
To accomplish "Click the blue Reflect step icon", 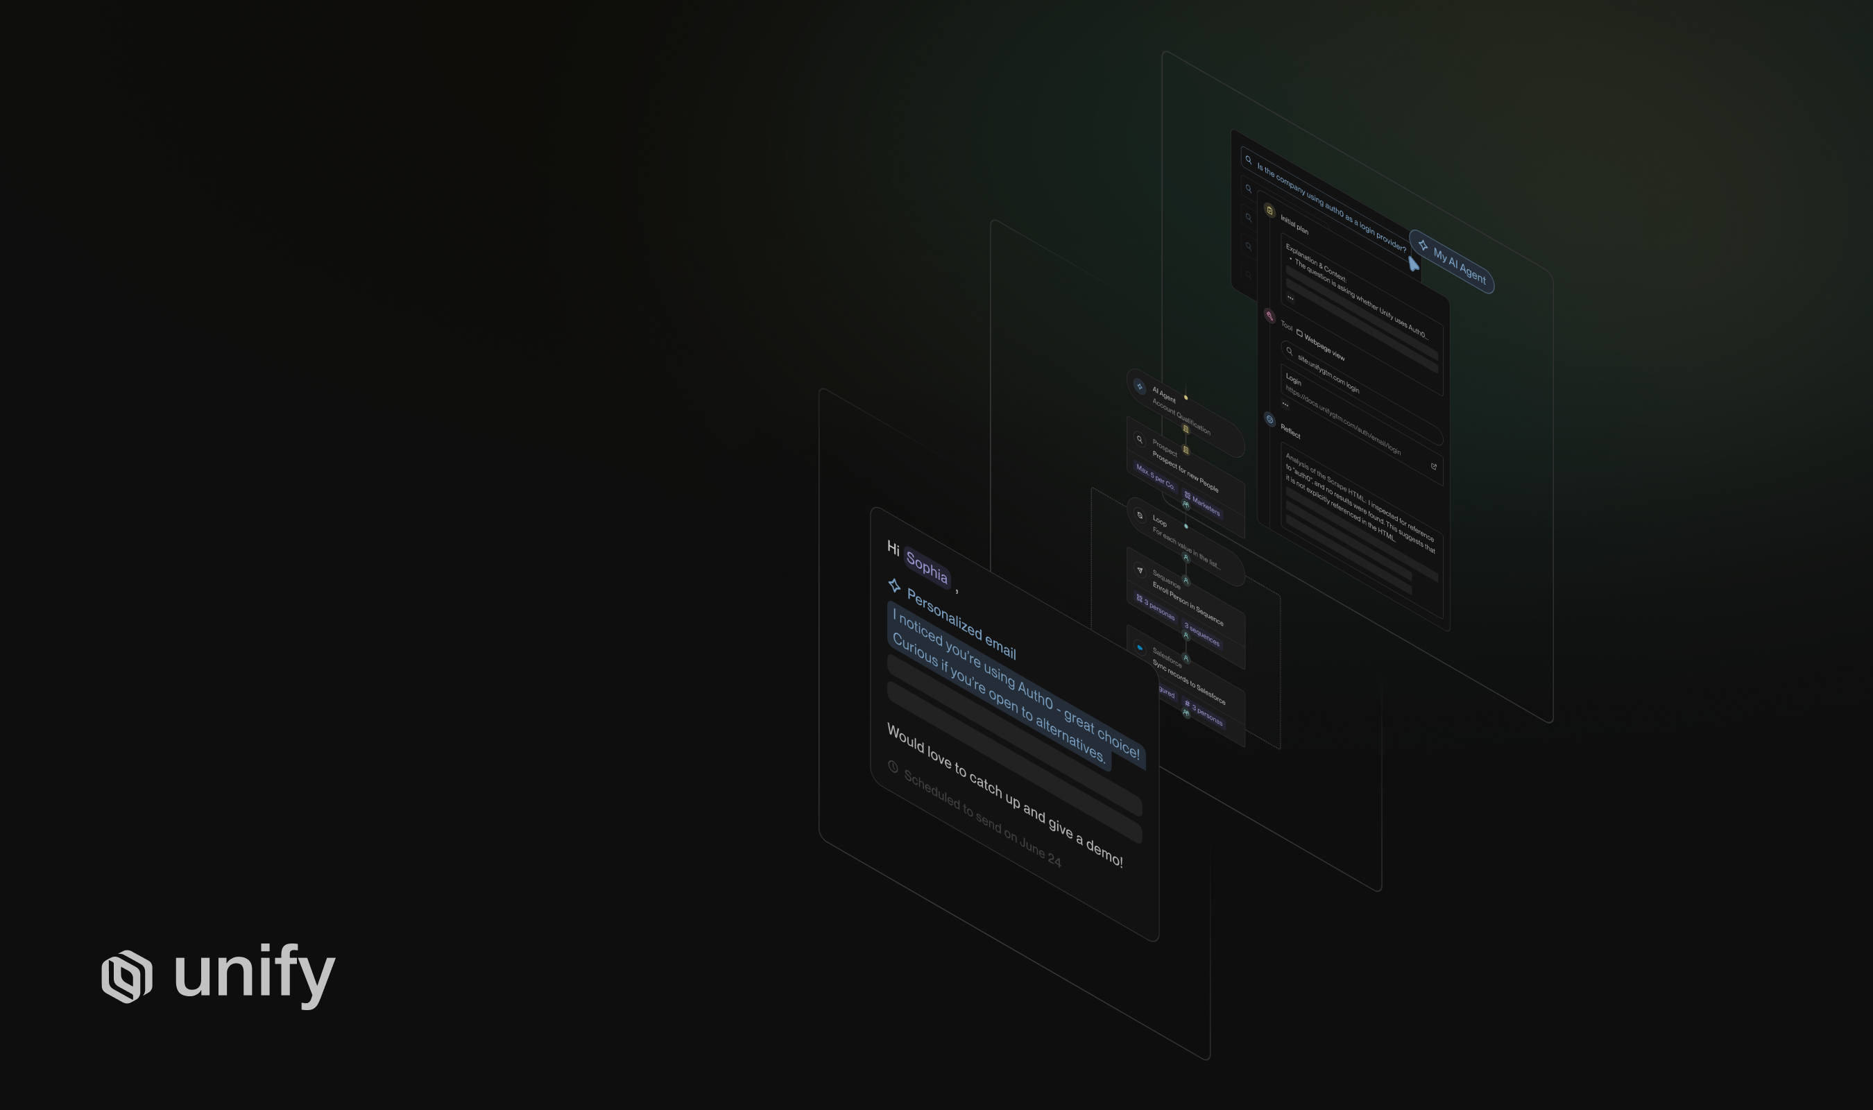I will click(x=1269, y=420).
